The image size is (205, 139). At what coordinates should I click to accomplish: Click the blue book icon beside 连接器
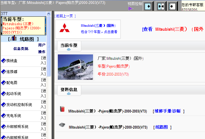[x=4, y=72]
